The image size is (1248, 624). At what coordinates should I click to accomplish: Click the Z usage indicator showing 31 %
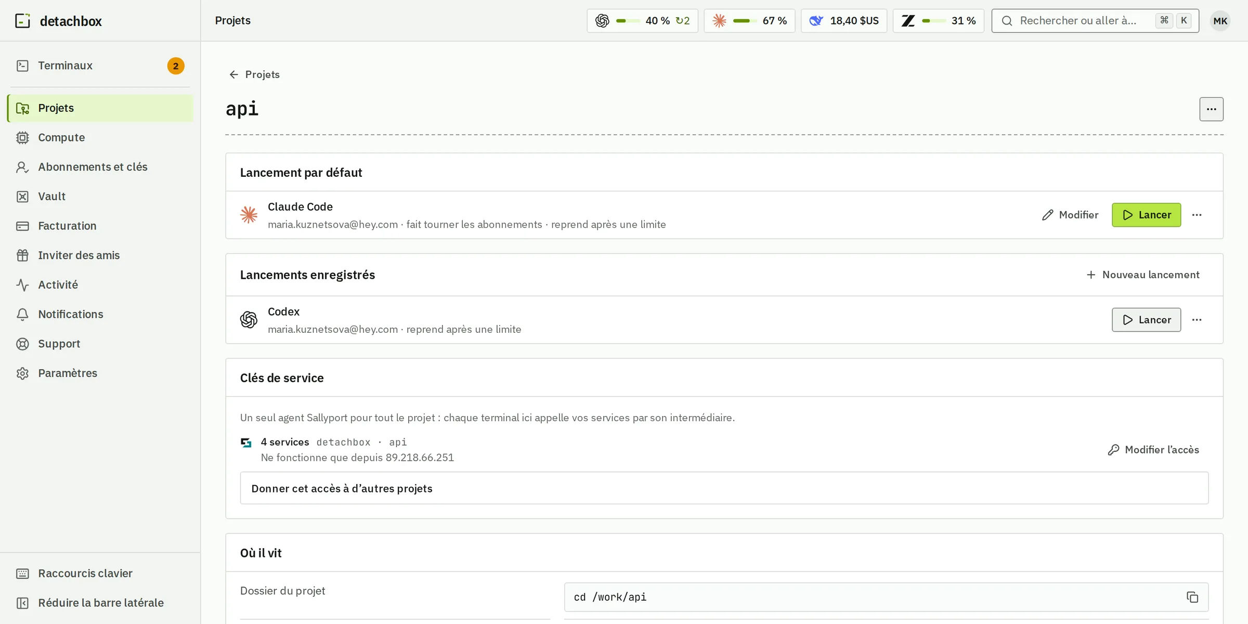(938, 21)
